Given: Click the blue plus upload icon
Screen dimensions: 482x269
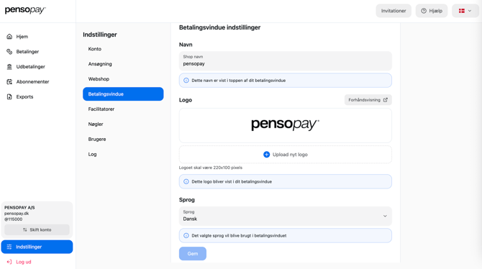Looking at the screenshot, I should coord(266,155).
